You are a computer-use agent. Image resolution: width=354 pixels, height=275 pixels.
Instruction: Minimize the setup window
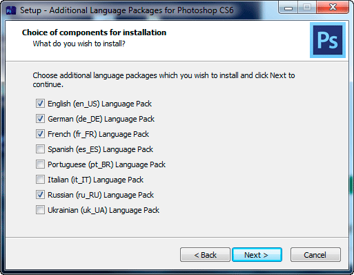[x=288, y=8]
